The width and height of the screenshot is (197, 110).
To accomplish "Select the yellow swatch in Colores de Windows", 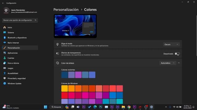I will coord(65,88).
